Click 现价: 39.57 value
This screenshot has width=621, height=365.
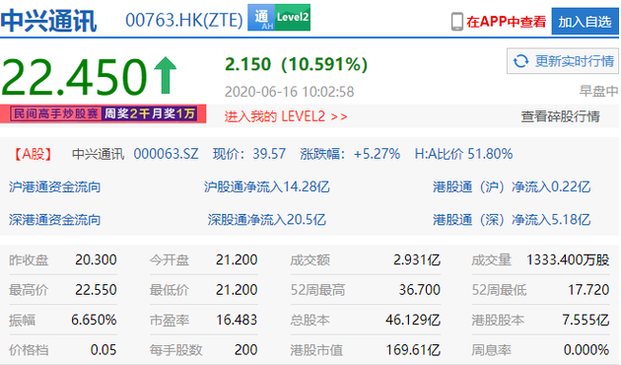249,154
